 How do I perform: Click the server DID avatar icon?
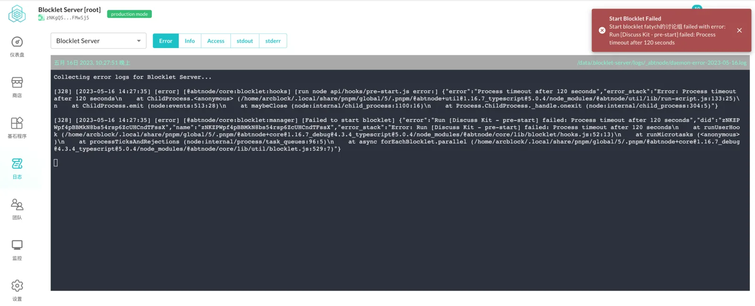[42, 18]
